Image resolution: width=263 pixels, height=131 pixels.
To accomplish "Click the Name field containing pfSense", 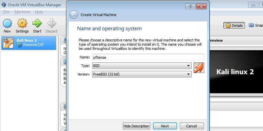I will pos(148,57).
